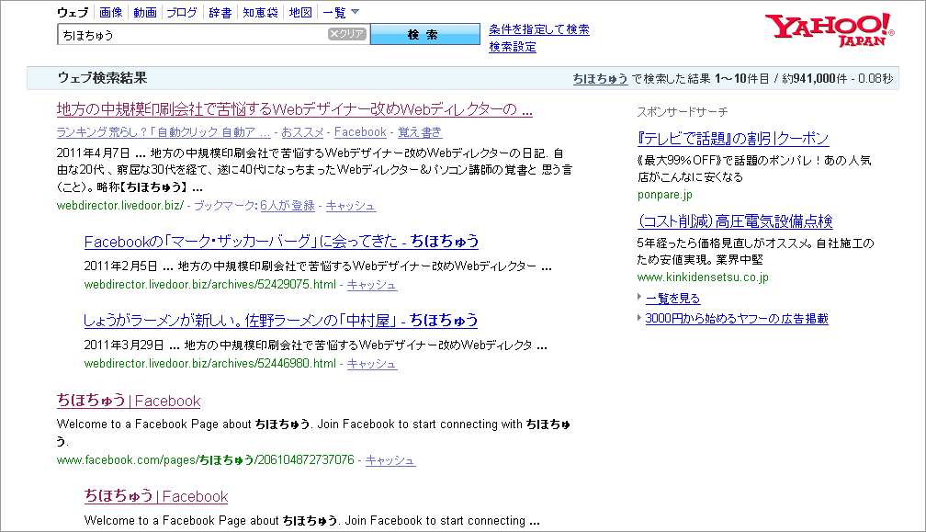Viewport: 926px width, 532px height.
Task: Open result 地方の中規模印刷会社で苦悩するWebデザイナー
Action: [295, 109]
